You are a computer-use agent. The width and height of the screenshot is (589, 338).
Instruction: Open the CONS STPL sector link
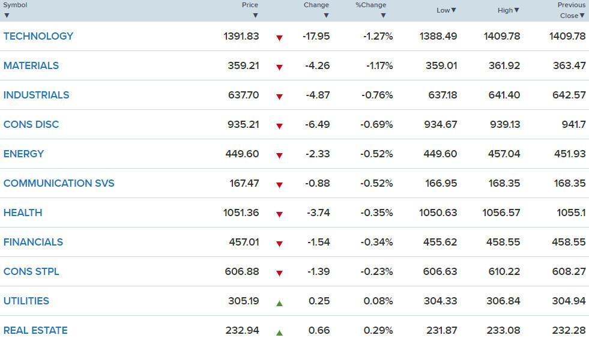pyautogui.click(x=31, y=271)
